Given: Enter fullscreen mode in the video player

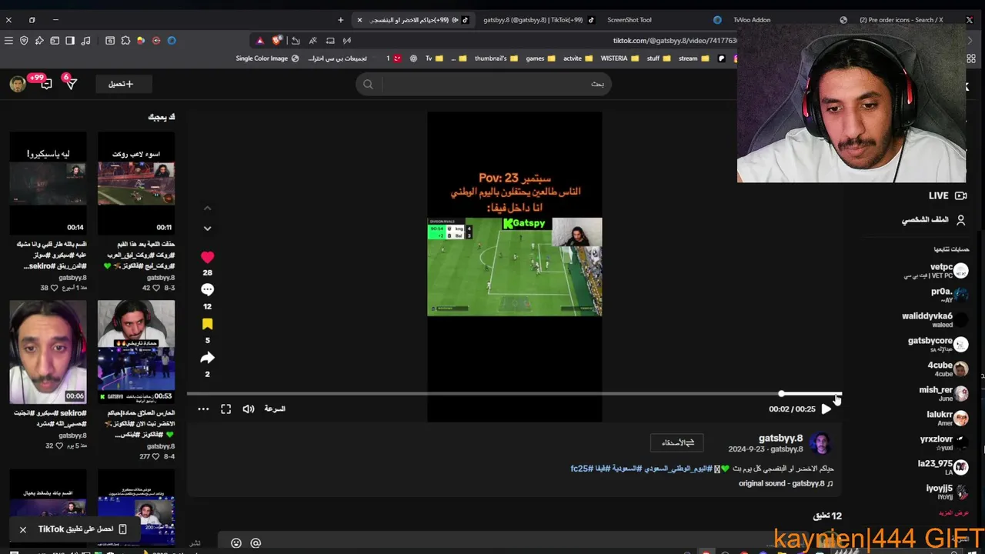Looking at the screenshot, I should 226,409.
